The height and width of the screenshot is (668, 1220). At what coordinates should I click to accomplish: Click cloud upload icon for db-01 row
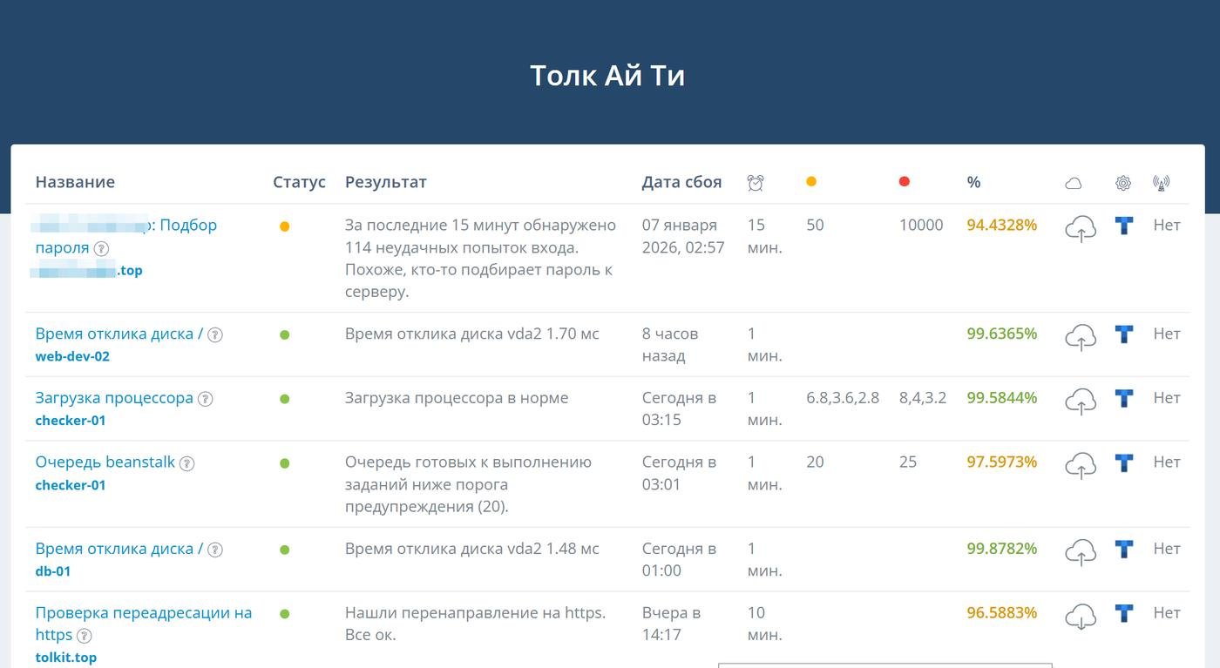coord(1081,552)
